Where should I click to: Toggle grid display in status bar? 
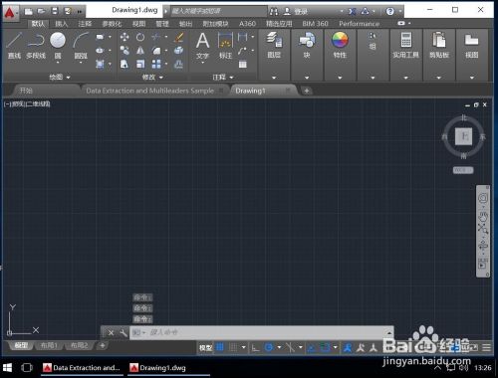pos(220,347)
